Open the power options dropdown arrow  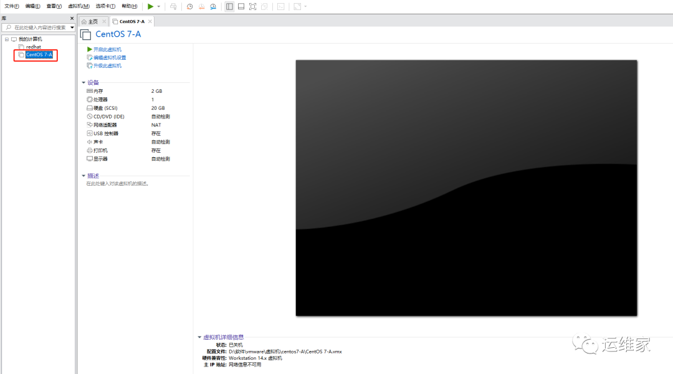click(158, 6)
